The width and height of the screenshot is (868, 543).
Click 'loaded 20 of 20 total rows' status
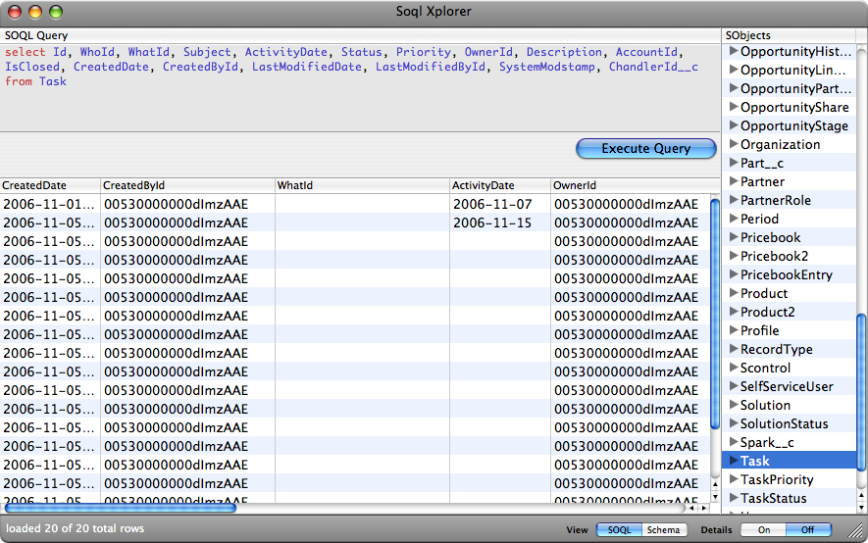(x=75, y=528)
